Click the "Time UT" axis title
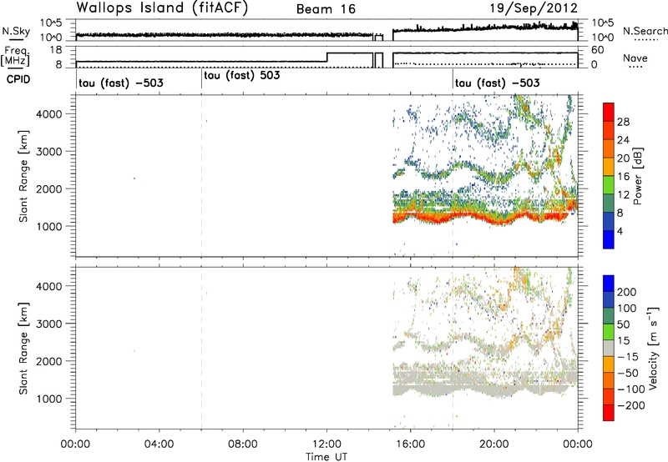Viewport: 668px width, 462px height. [x=326, y=457]
